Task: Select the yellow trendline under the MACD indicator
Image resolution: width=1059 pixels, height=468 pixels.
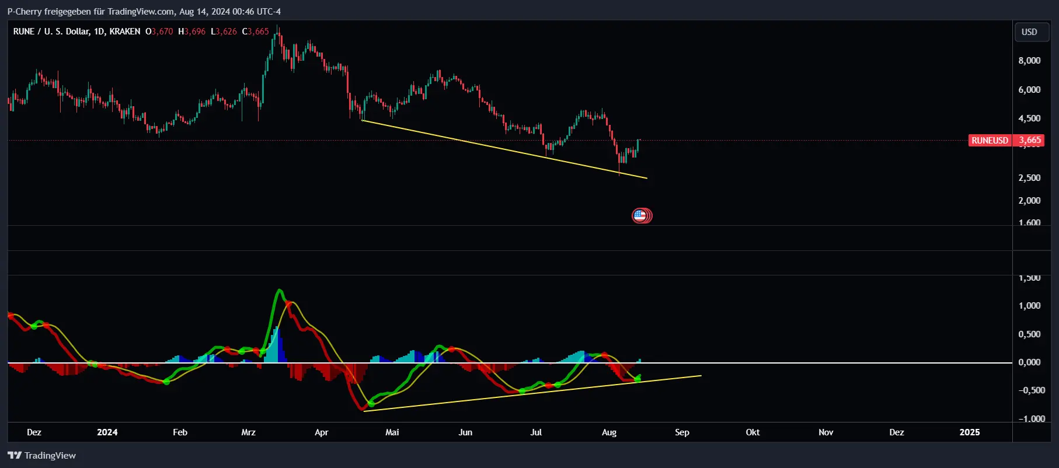Action: (x=532, y=393)
